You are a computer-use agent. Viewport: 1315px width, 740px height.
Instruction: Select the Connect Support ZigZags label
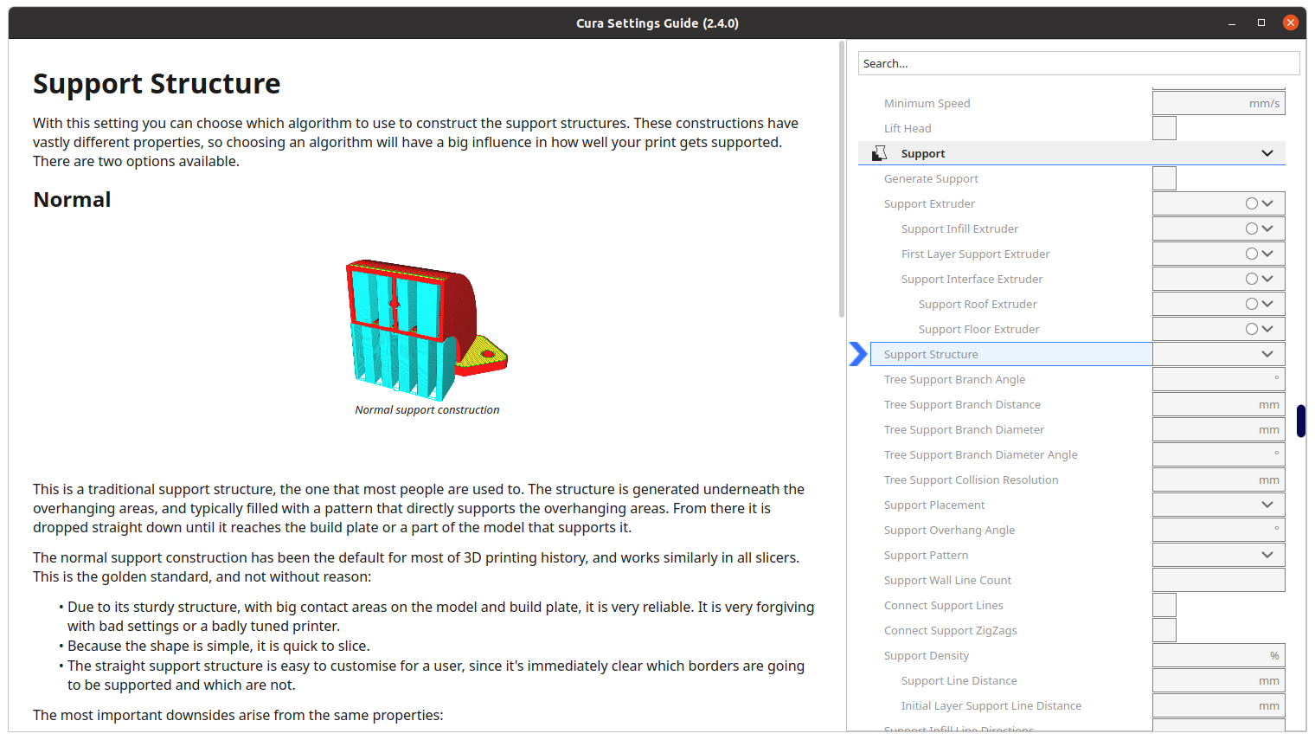950,630
